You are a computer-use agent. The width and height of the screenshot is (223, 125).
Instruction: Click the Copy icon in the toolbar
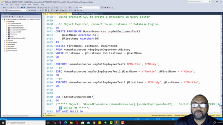pyautogui.click(x=54, y=8)
